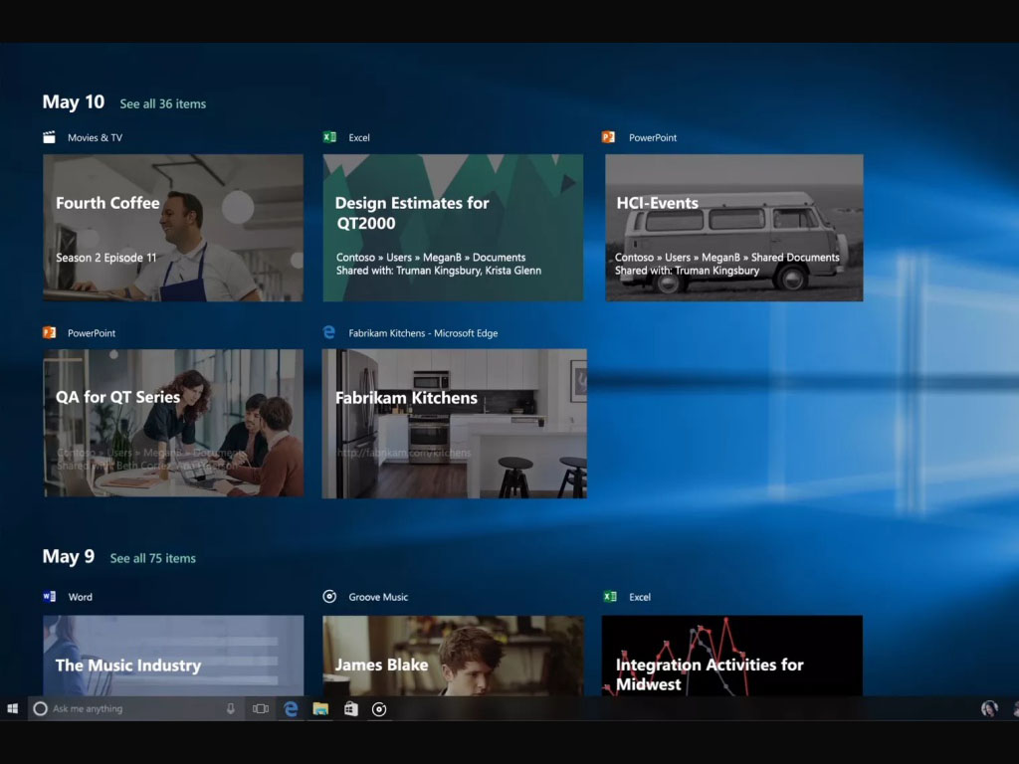
Task: Open the Windows Start menu
Action: pyautogui.click(x=12, y=708)
